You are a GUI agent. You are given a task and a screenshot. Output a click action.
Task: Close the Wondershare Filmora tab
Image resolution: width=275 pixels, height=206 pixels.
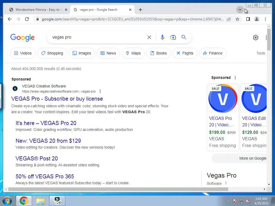66,10
